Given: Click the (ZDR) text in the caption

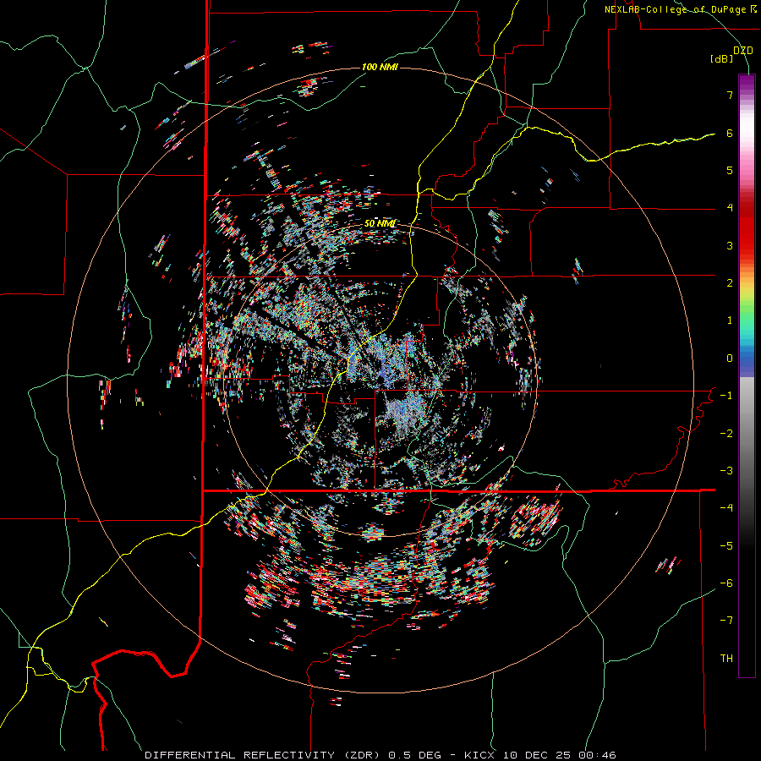Looking at the screenshot, I should point(364,755).
